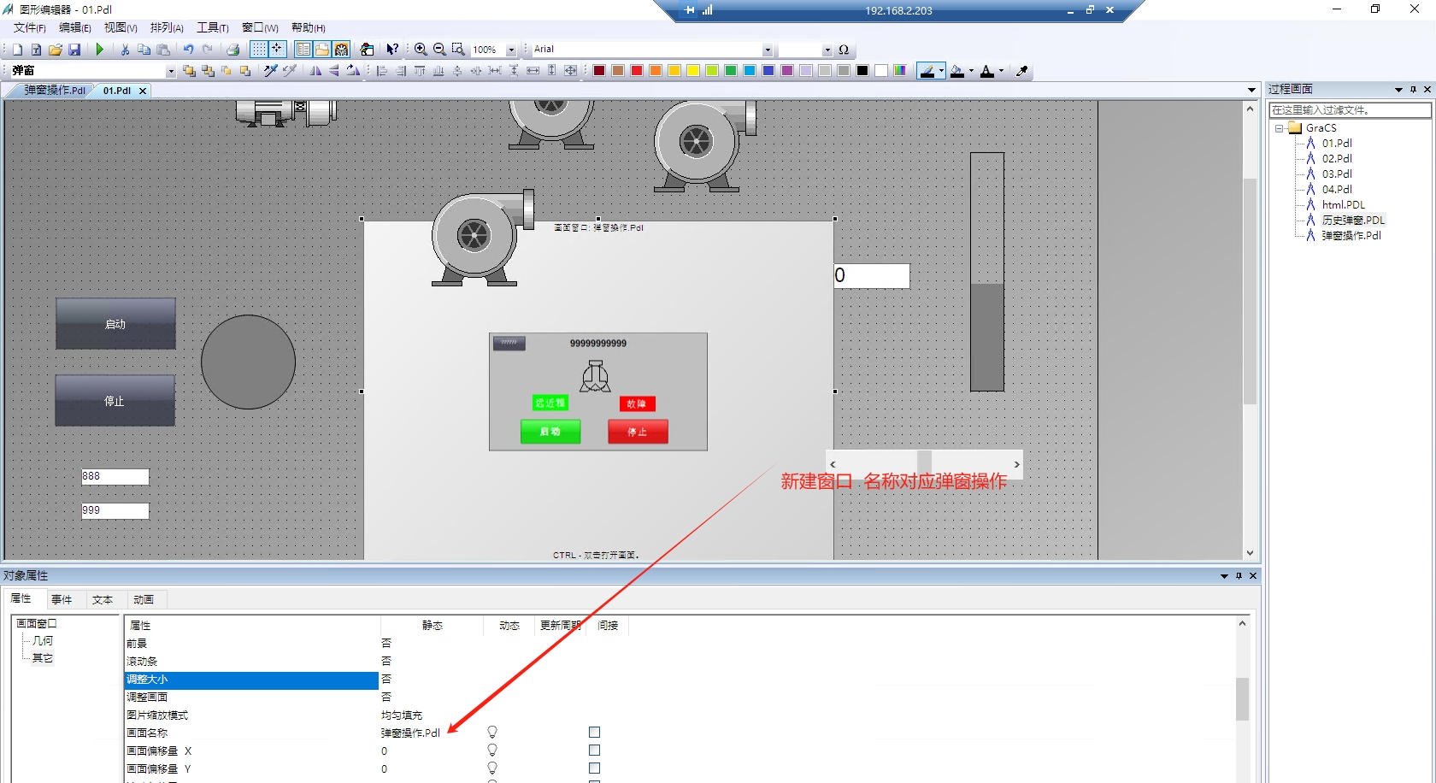Click the Print icon in toolbar
1436x783 pixels.
click(x=232, y=50)
